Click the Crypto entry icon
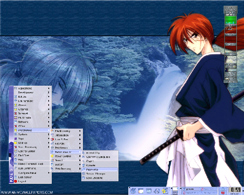This screenshot has height=195, width=244. tap(84, 161)
